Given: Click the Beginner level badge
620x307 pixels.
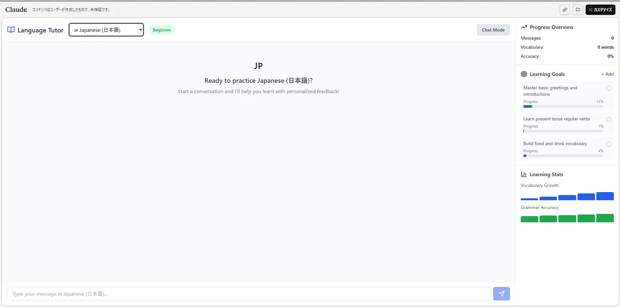Looking at the screenshot, I should (x=162, y=30).
